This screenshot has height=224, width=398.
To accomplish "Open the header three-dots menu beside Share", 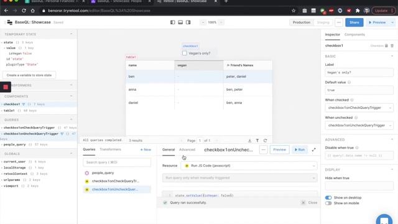I will pos(339,22).
